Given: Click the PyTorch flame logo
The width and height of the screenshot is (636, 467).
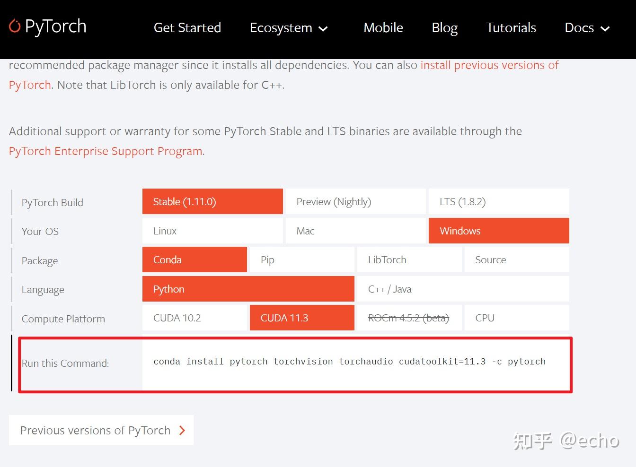Looking at the screenshot, I should point(15,26).
